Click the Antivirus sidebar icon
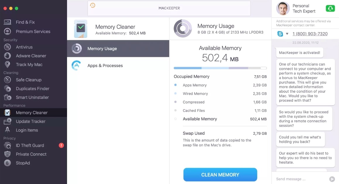This screenshot has height=184, width=339. point(7,47)
